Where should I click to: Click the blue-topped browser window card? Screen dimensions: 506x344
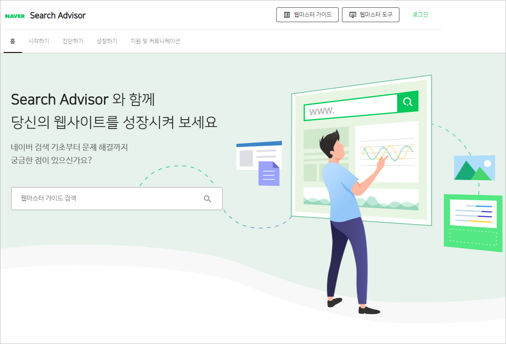(259, 155)
